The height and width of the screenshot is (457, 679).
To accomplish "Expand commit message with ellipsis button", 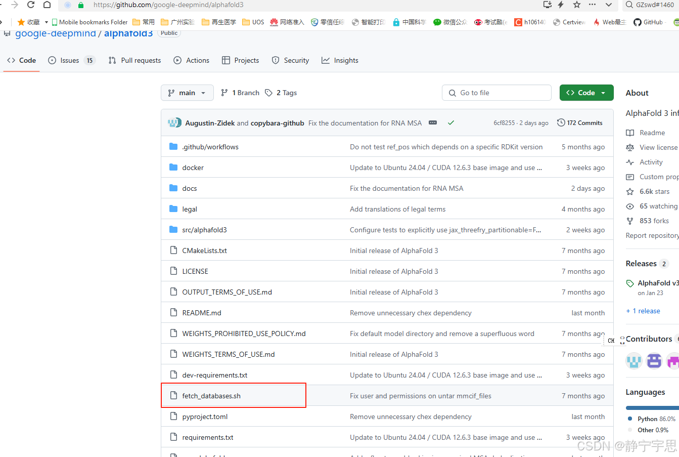I will tap(433, 122).
